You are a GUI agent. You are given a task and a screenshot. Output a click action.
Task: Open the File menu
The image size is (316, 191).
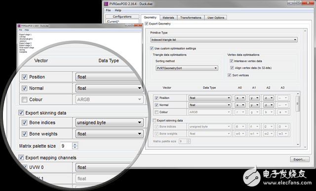click(x=108, y=10)
